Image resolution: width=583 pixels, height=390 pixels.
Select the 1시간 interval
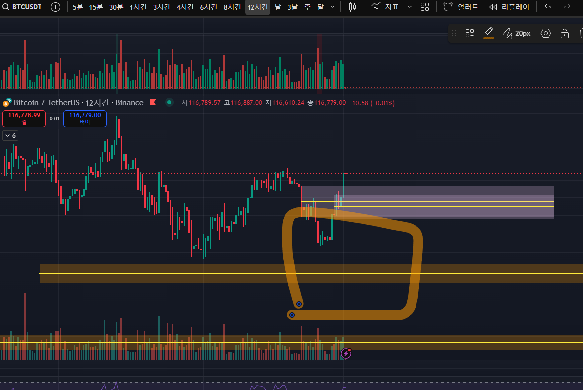[x=138, y=7]
